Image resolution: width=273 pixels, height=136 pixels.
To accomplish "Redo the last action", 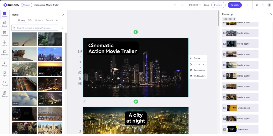I will click(x=182, y=5).
